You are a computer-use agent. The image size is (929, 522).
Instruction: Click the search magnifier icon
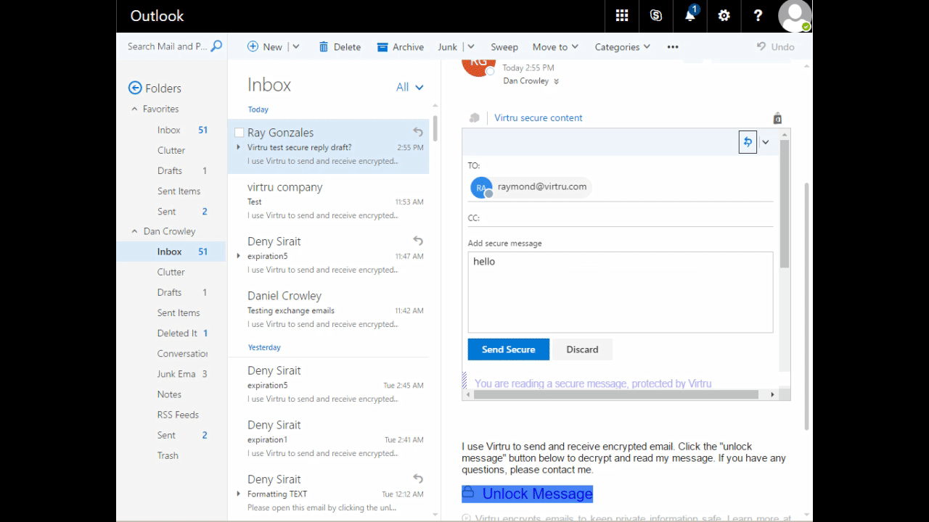tap(216, 46)
